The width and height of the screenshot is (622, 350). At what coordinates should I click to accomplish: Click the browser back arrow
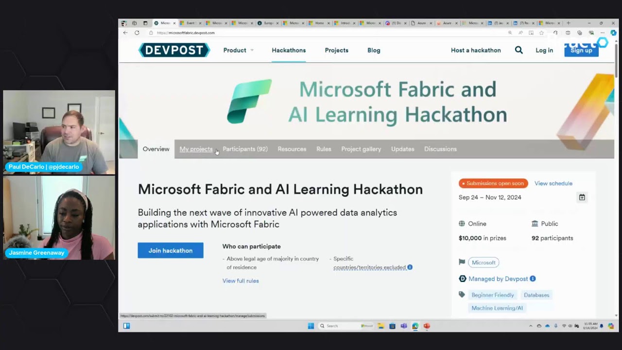click(x=125, y=33)
